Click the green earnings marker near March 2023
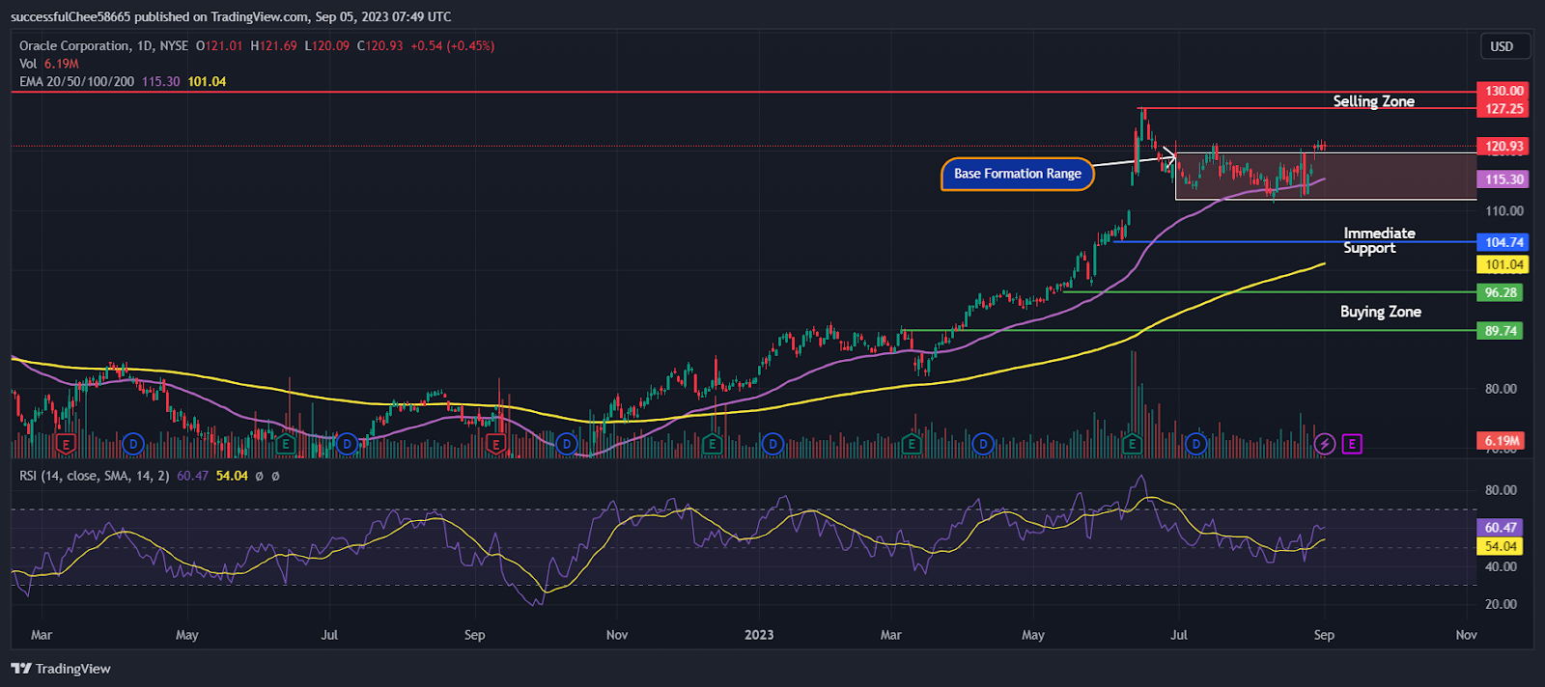Viewport: 1545px width, 687px height. tap(911, 444)
